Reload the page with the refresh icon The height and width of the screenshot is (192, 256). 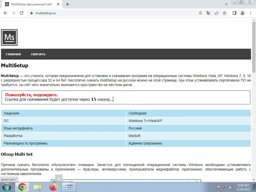tap(21, 13)
